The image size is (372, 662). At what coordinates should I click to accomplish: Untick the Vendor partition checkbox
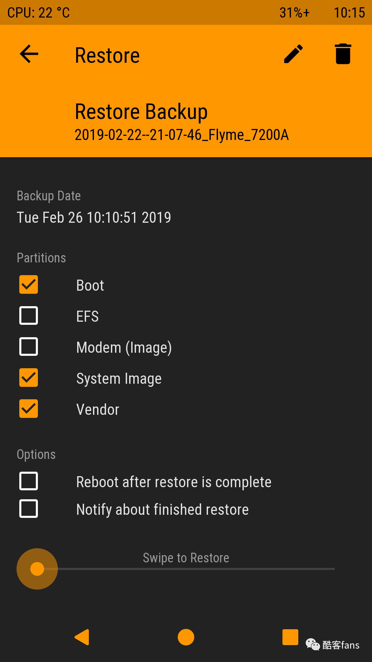coord(29,409)
